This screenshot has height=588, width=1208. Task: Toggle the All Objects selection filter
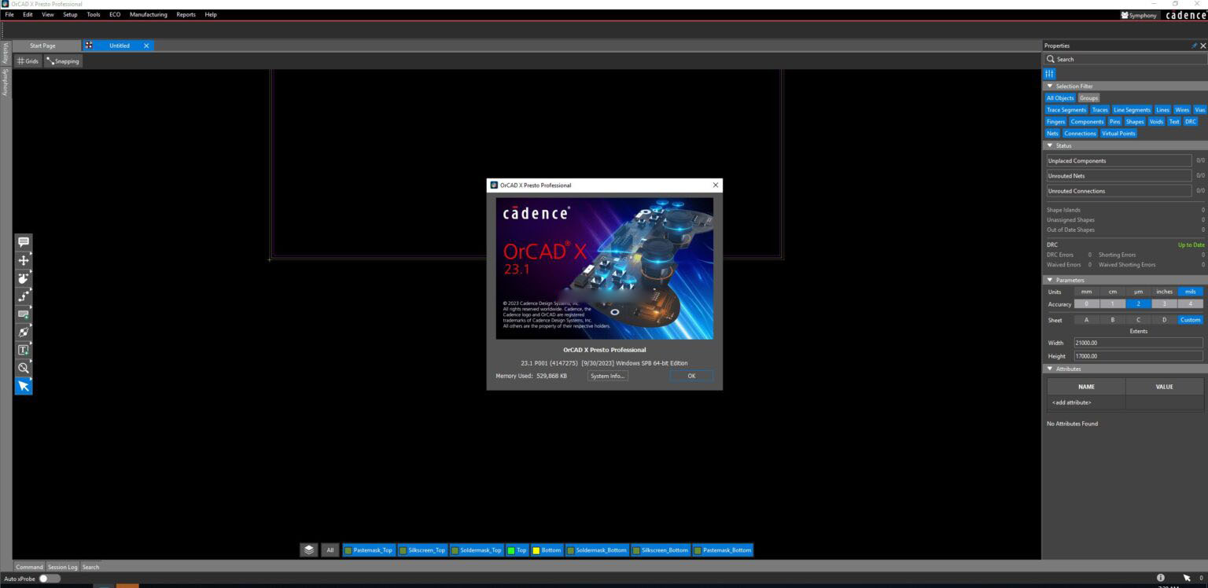(x=1060, y=98)
